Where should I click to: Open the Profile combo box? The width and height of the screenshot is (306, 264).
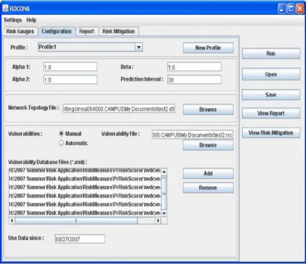[x=90, y=47]
